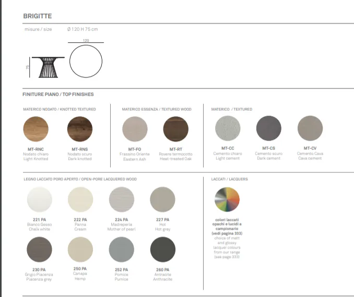This screenshot has height=297, width=354.
Task: Click the round tabletop plan drawing
Action: 86,61
